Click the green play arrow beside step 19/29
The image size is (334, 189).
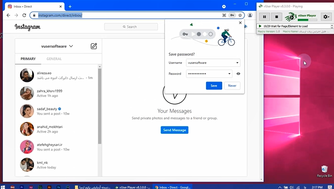(x=260, y=26)
